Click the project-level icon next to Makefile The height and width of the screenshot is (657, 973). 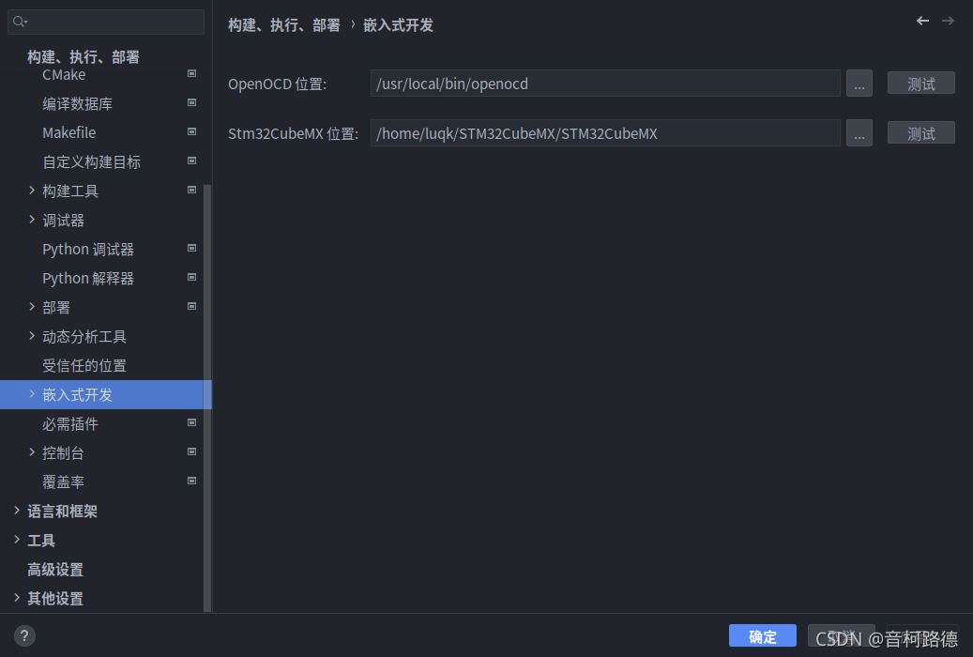point(191,131)
